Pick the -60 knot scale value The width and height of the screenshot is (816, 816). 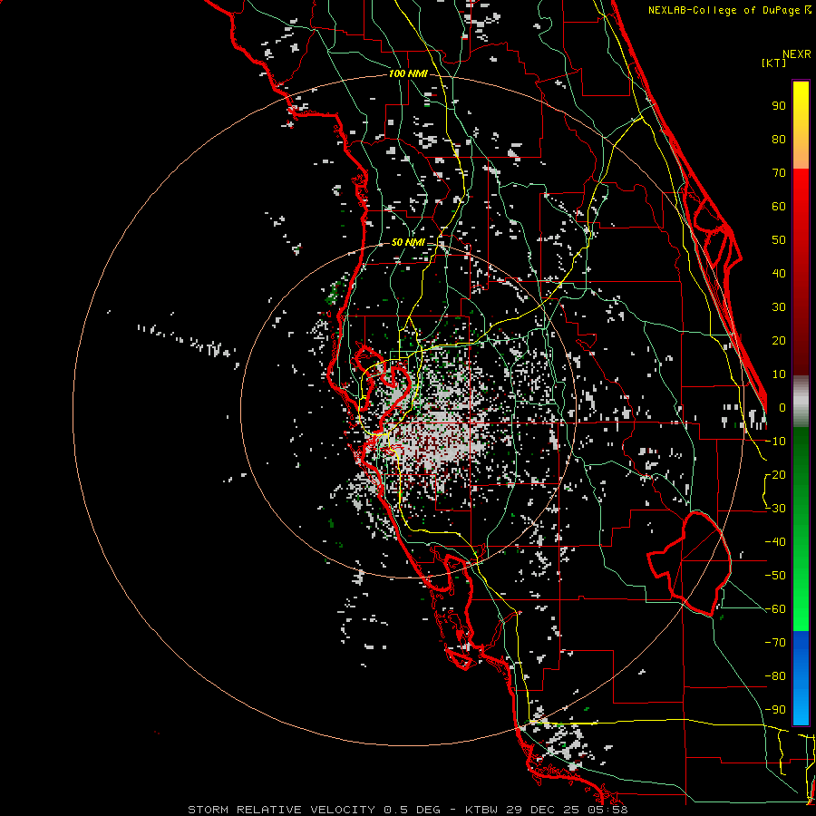(x=775, y=609)
